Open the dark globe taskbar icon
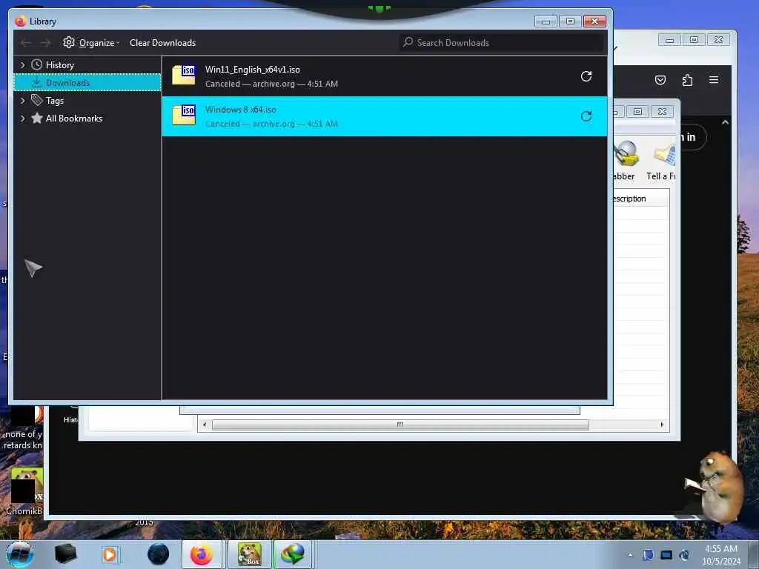 pyautogui.click(x=159, y=554)
